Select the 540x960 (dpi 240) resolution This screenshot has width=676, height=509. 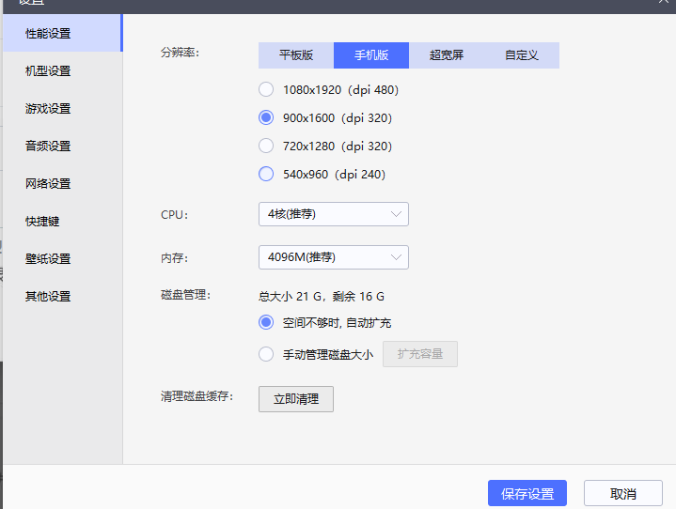(x=266, y=175)
